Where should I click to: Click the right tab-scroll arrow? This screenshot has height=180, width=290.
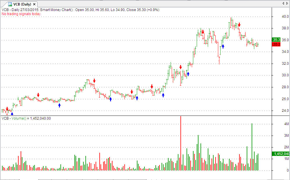(287, 3)
